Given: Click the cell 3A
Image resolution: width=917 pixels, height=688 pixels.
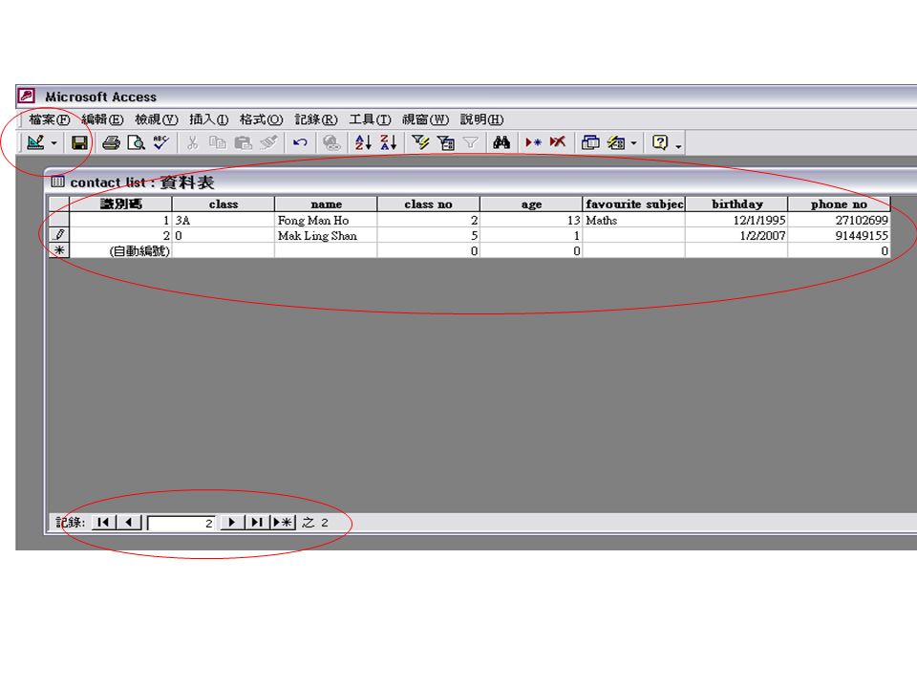Looking at the screenshot, I should click(224, 220).
